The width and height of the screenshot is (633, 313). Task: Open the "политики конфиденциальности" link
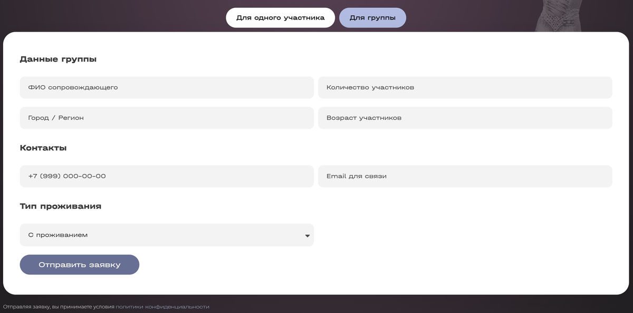(x=162, y=307)
